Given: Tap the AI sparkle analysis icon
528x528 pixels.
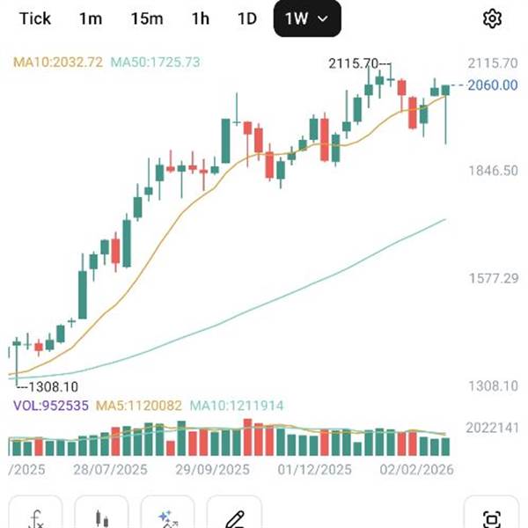Looking at the screenshot, I should click(168, 517).
